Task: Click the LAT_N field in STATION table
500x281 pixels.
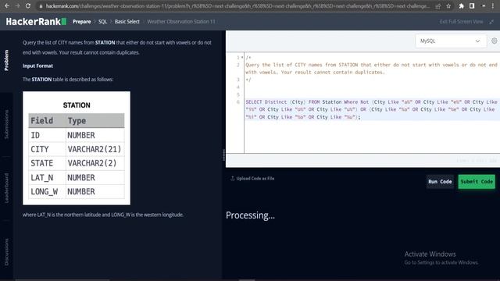Action: pos(41,177)
